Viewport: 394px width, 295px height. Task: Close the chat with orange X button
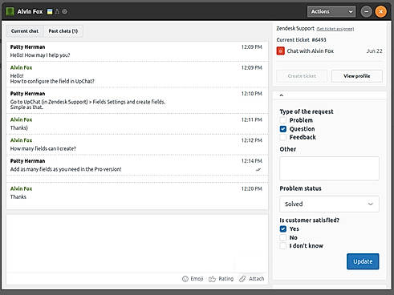coord(380,11)
